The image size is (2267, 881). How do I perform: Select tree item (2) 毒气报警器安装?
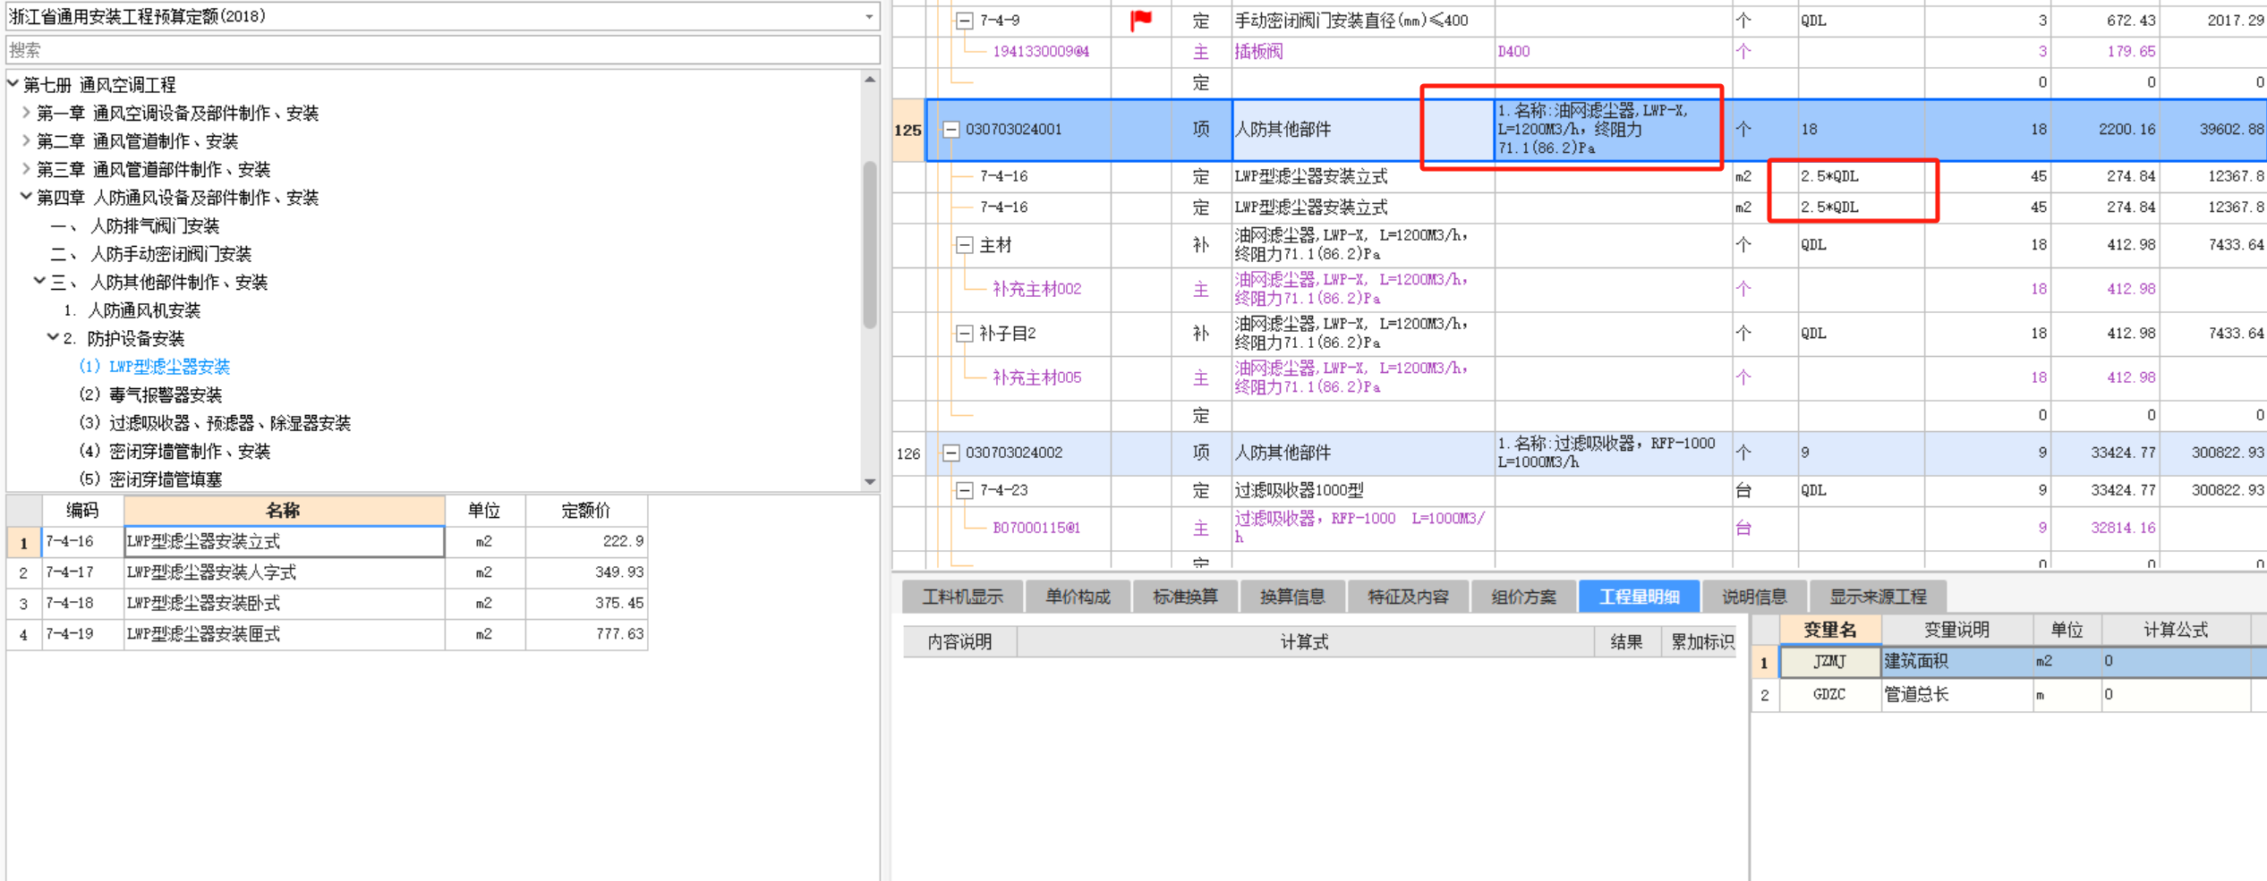(x=150, y=394)
